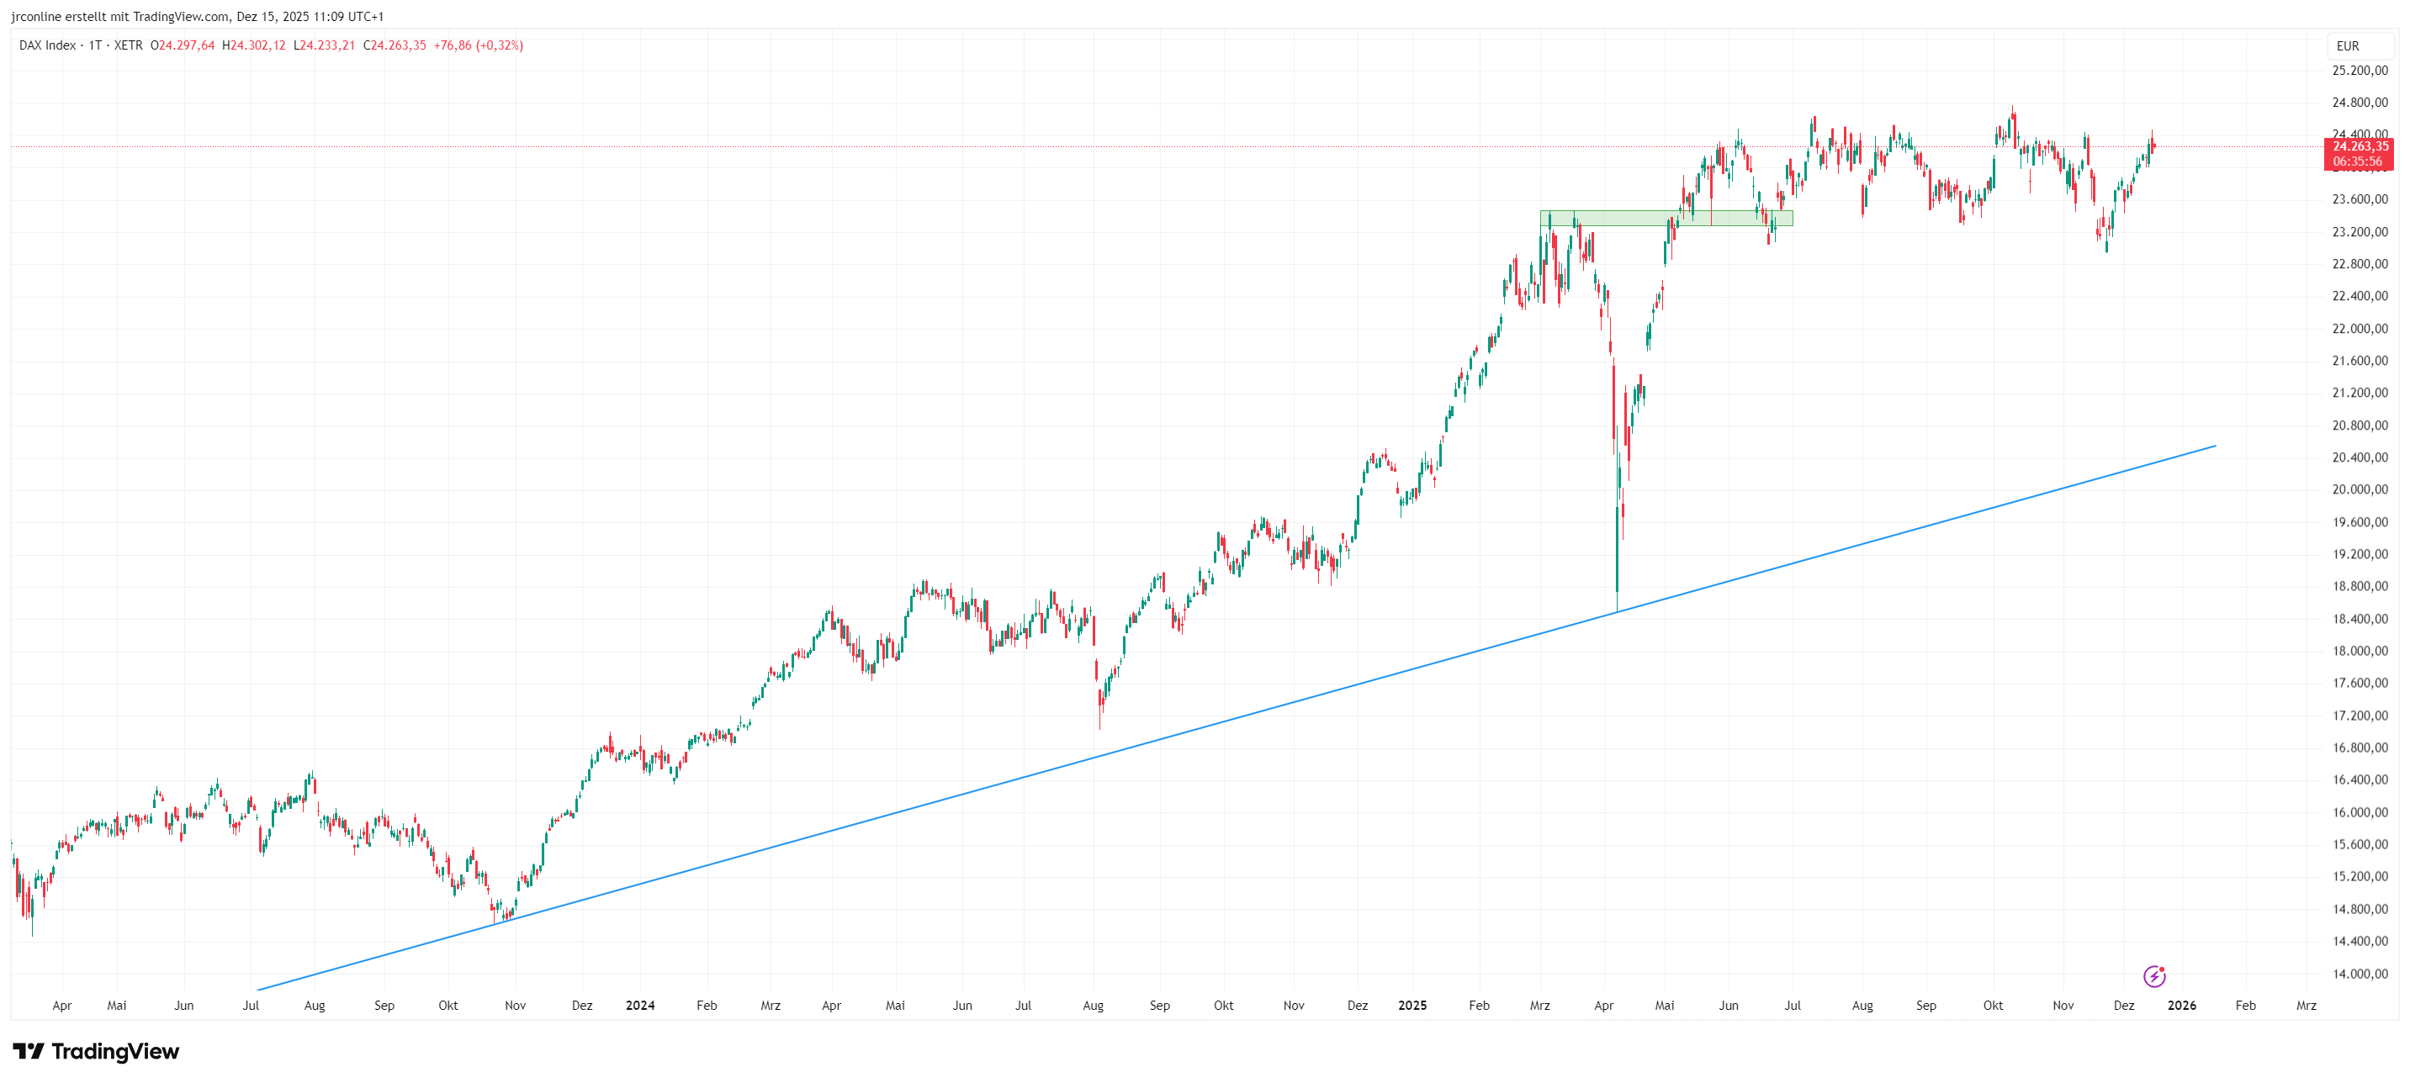2410x1083 pixels.
Task: Click the bar countdown timer 06:35:56
Action: coord(2358,161)
